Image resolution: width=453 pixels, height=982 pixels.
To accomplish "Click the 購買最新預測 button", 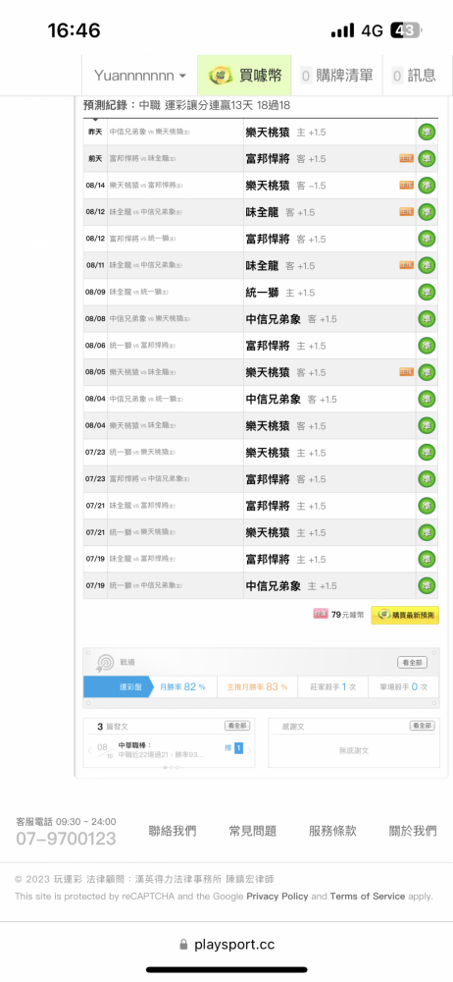I will [x=405, y=615].
